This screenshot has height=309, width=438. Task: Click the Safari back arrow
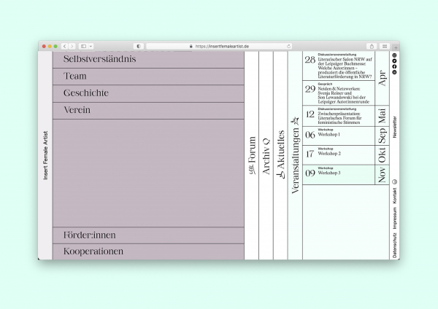pyautogui.click(x=64, y=46)
